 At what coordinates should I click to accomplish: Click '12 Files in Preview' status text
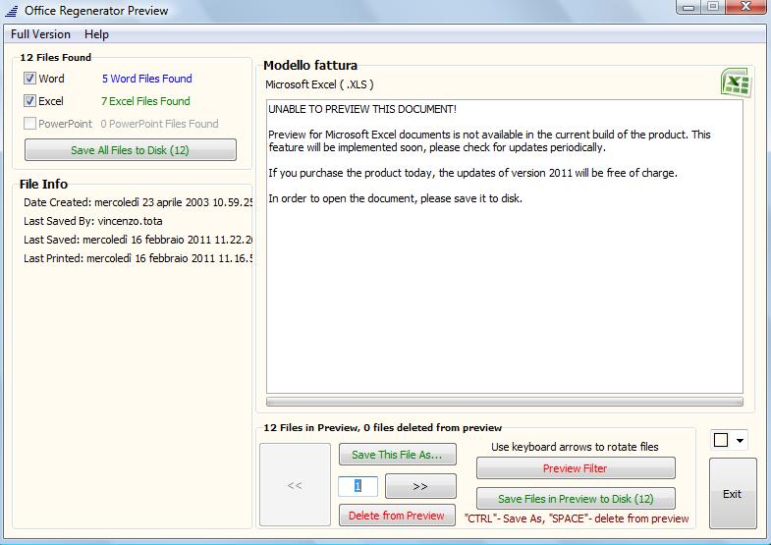pos(382,427)
